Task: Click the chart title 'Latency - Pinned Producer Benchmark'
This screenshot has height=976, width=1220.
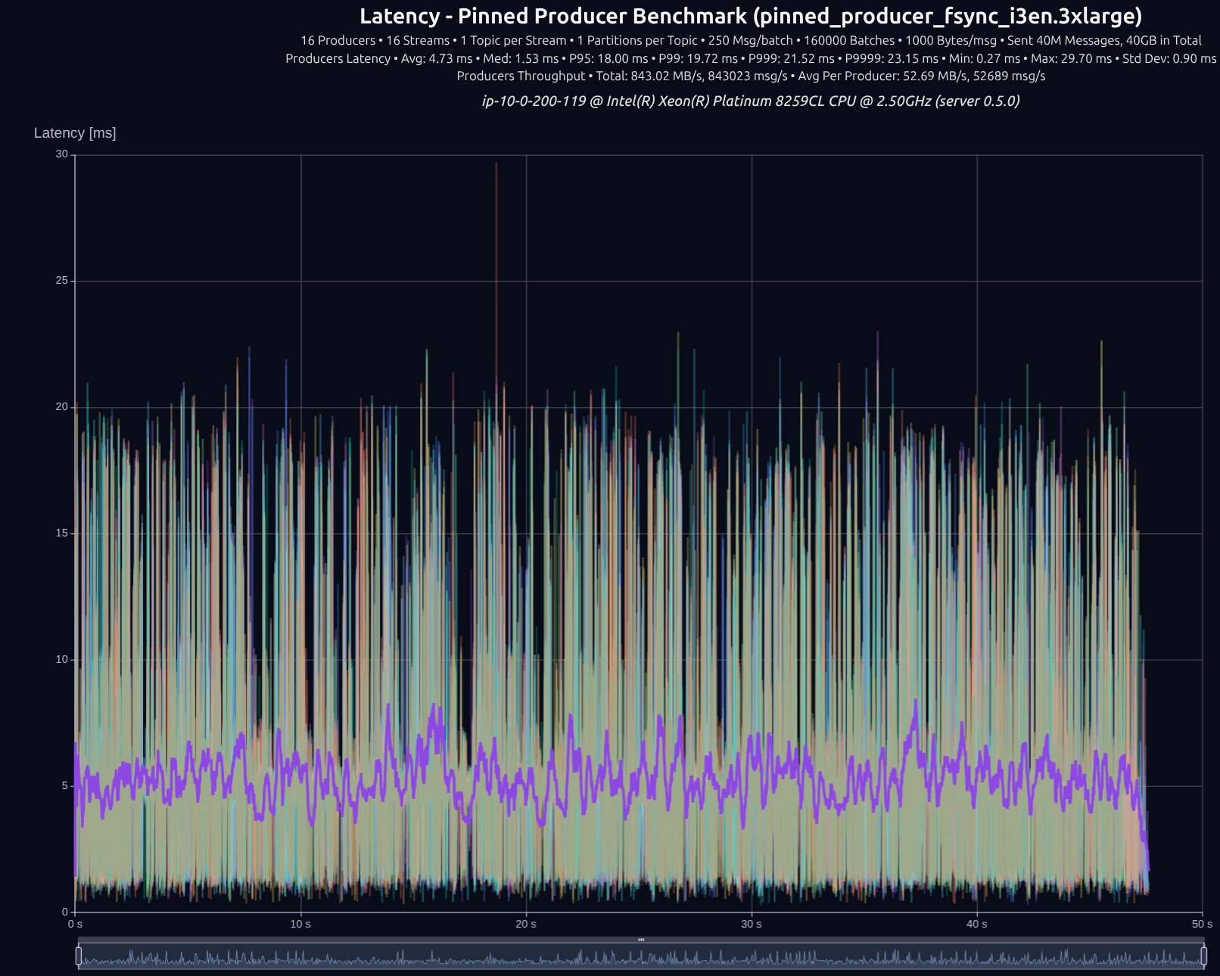Action: pos(750,16)
